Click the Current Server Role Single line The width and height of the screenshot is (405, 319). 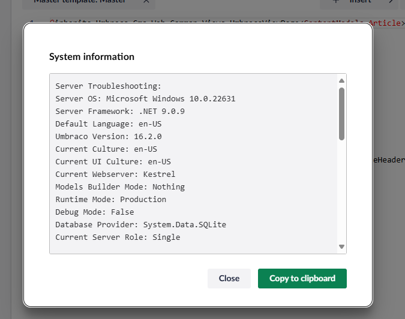coord(118,237)
